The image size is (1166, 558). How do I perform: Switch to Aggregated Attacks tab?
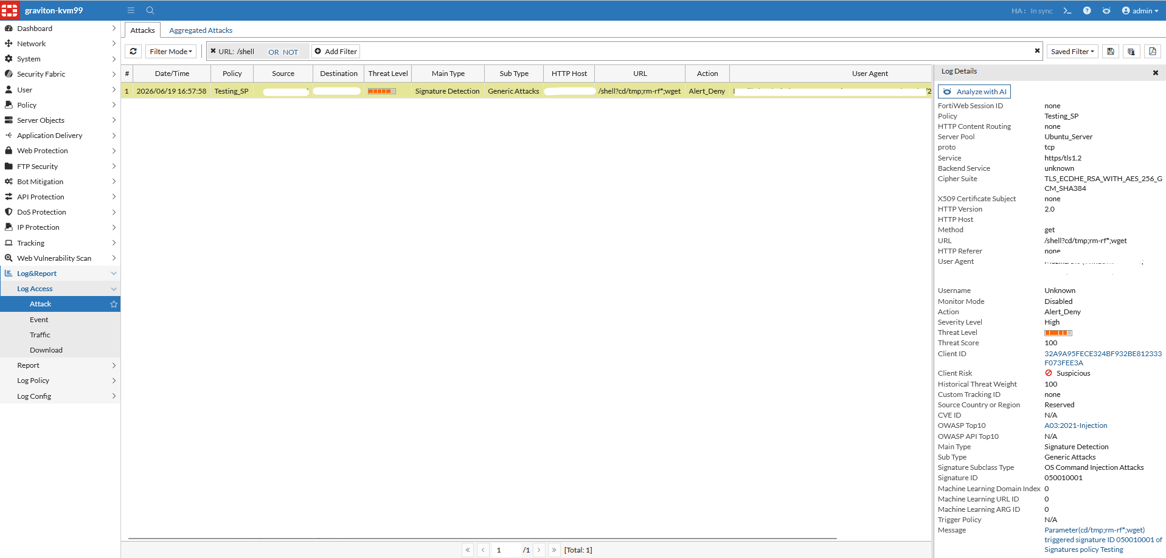coord(201,30)
